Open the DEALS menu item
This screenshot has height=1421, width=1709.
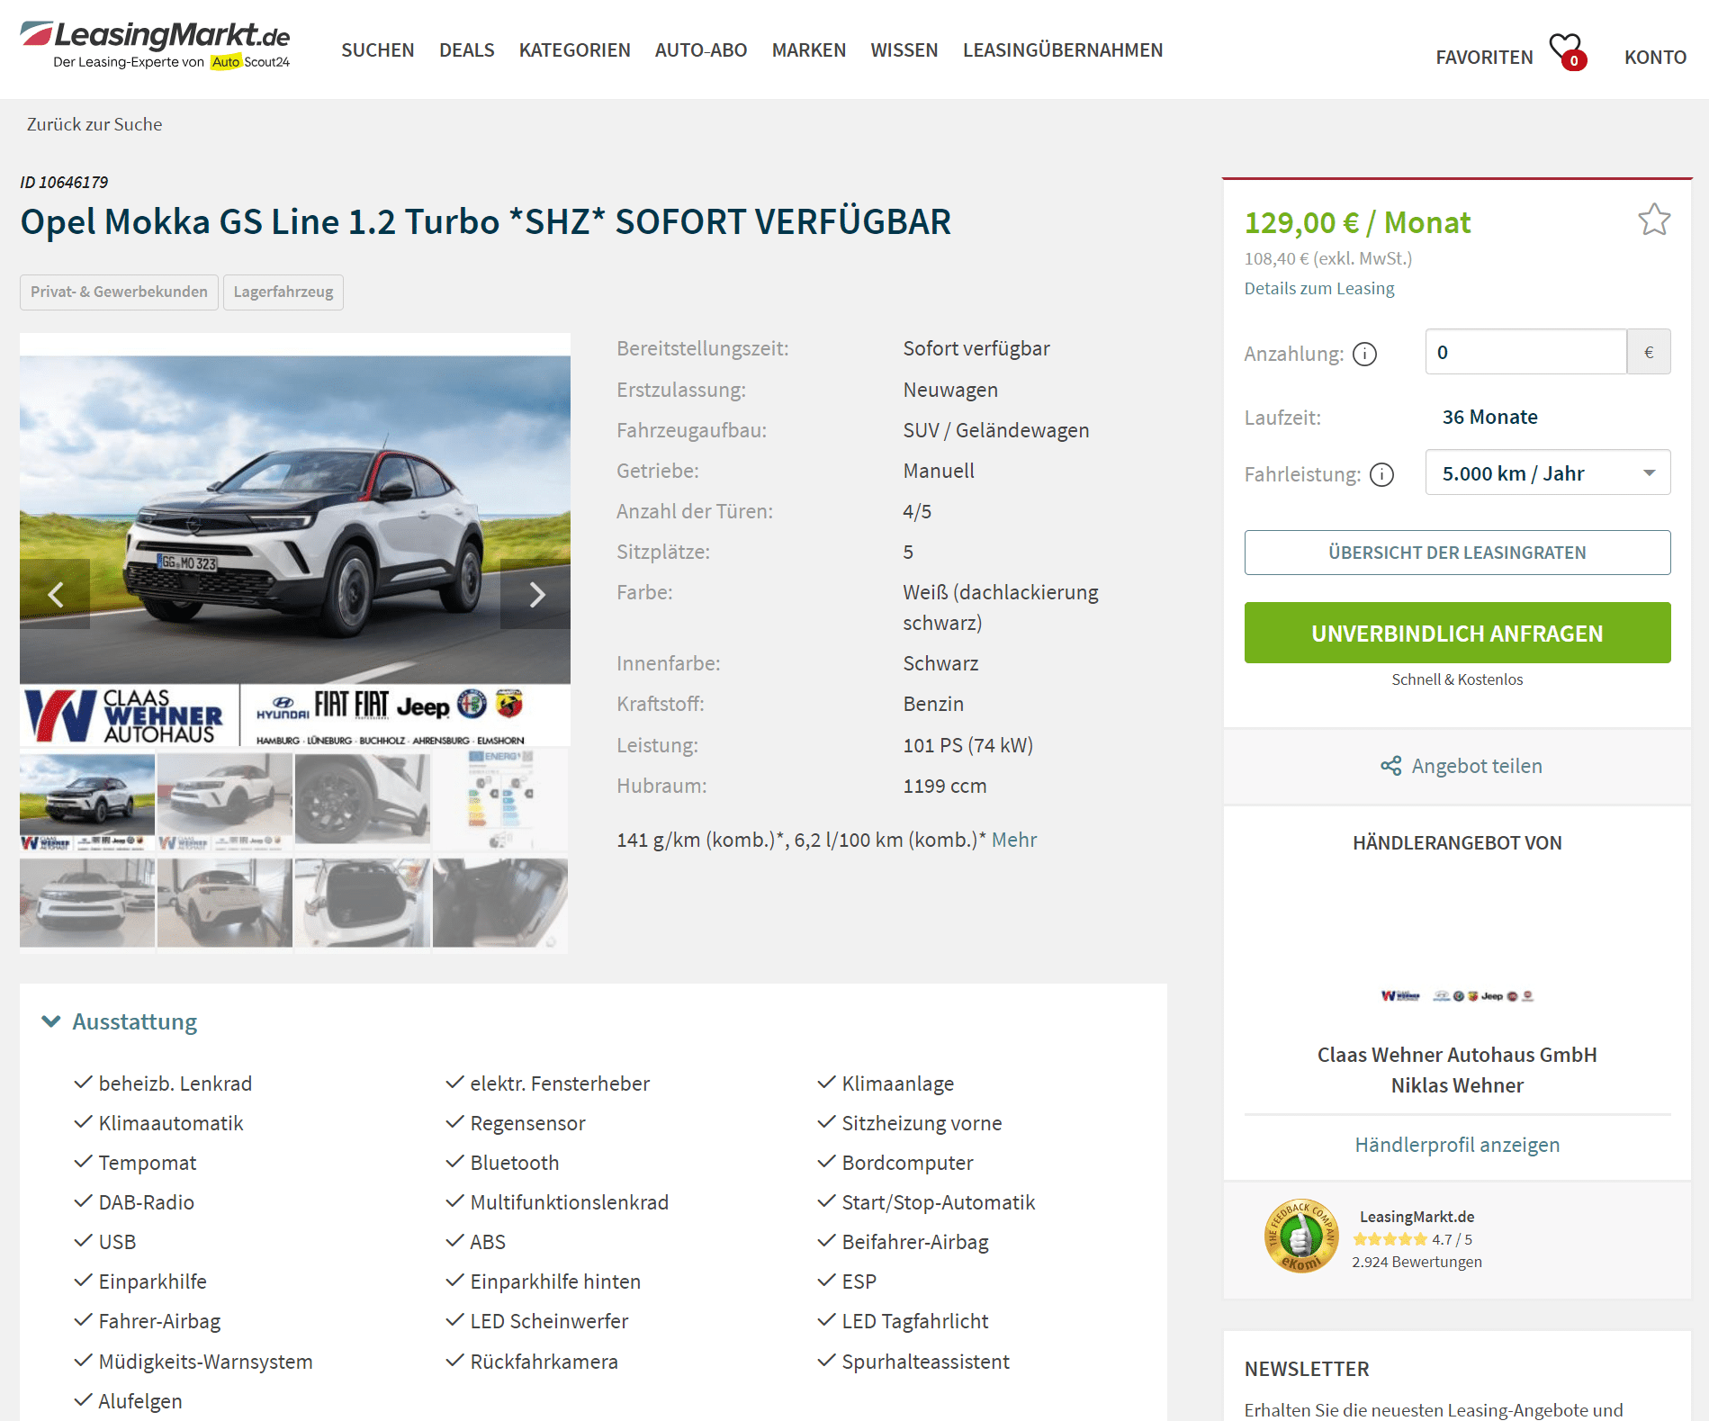tap(466, 50)
